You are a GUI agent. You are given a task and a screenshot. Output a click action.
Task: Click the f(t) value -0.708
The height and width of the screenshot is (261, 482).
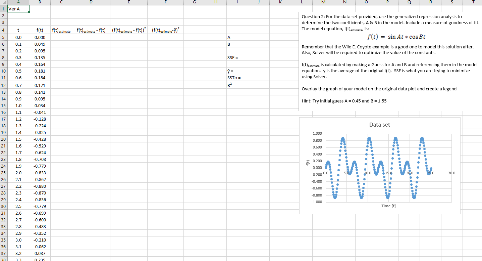[x=40, y=159]
